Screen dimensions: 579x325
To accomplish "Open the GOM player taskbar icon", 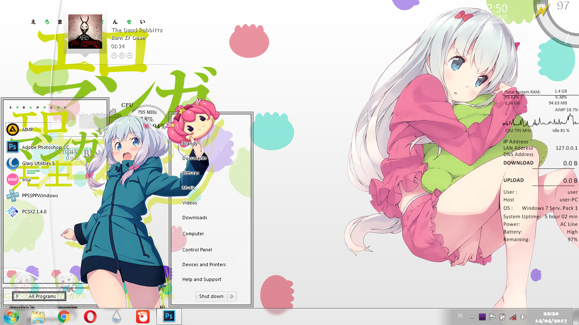I will tap(143, 317).
